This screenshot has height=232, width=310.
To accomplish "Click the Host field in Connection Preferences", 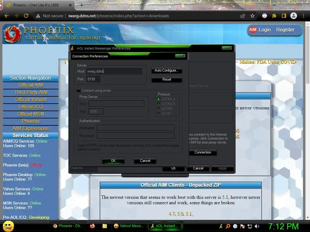I will coord(114,71).
